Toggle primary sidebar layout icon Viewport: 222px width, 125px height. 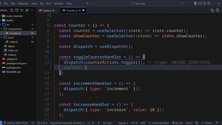196,3
